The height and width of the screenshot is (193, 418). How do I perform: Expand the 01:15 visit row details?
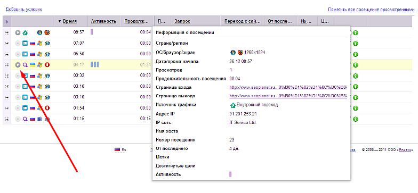pos(7,119)
